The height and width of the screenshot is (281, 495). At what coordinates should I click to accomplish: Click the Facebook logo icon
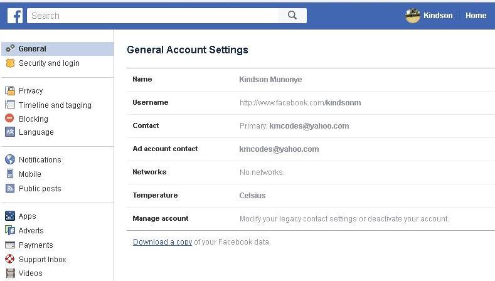pos(15,16)
